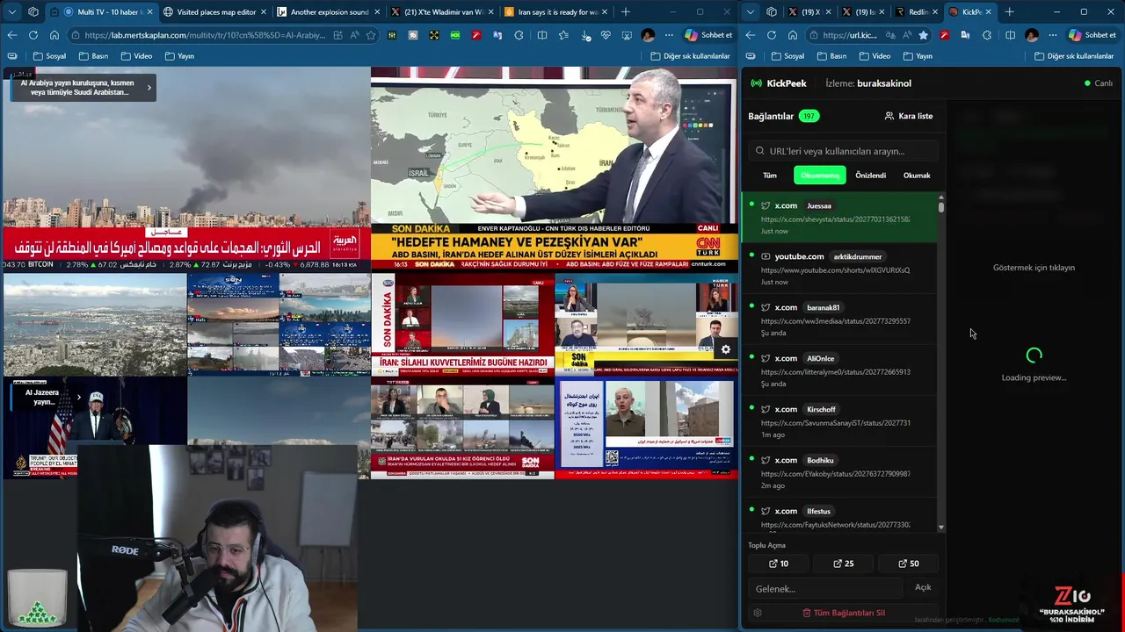
Task: Open split screen icon in left window
Action: (541, 35)
